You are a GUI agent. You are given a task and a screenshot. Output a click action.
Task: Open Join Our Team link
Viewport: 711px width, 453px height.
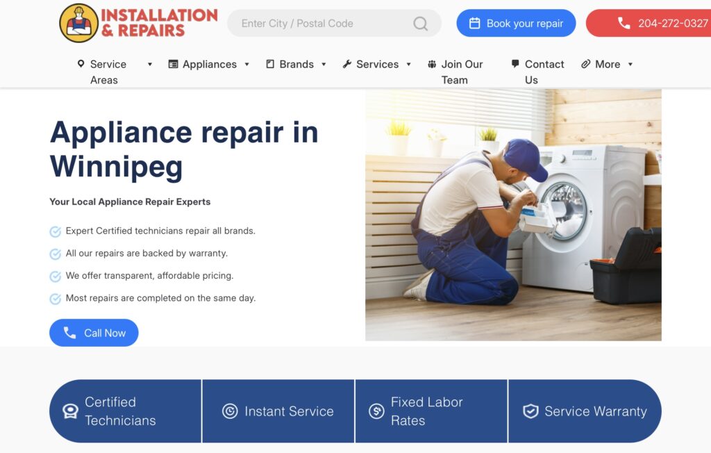tap(455, 72)
